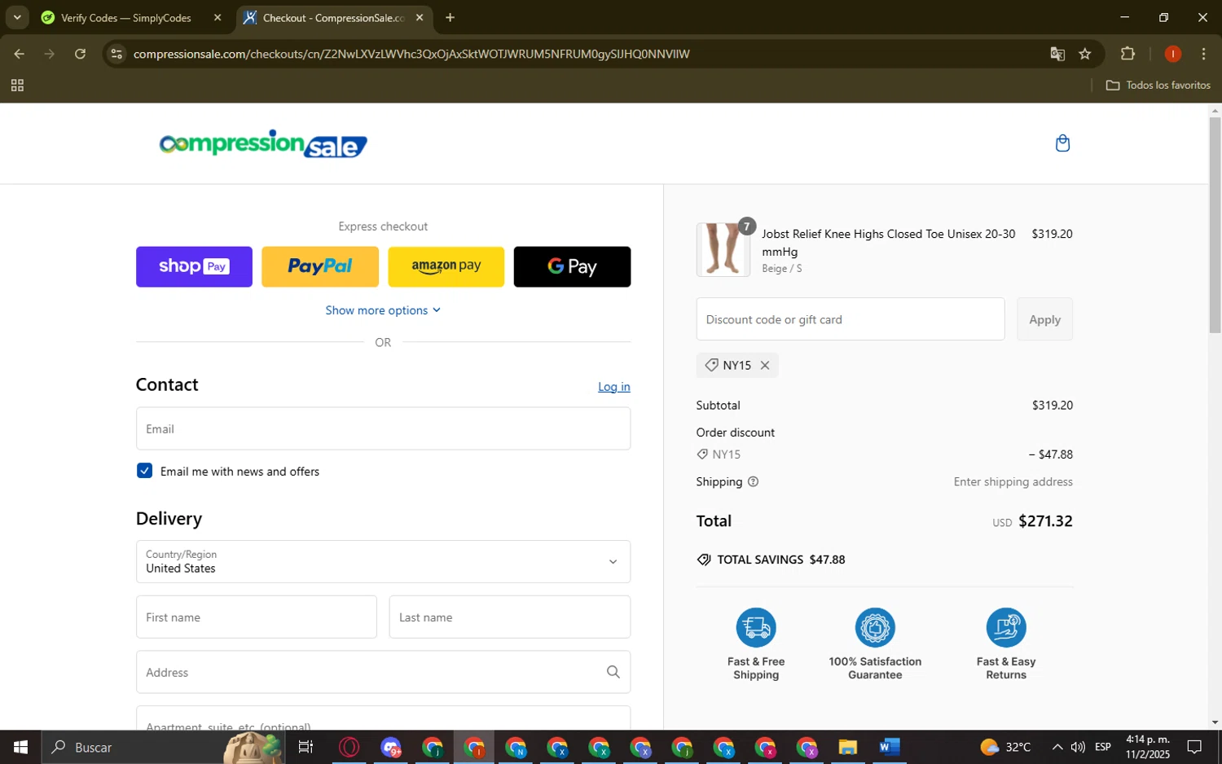Open the Chrome profile avatar
This screenshot has height=764, width=1222.
tap(1173, 54)
